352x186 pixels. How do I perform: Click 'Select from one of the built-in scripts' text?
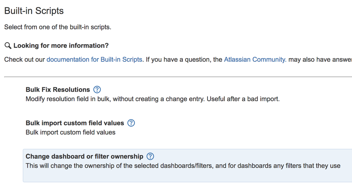[x=57, y=27]
